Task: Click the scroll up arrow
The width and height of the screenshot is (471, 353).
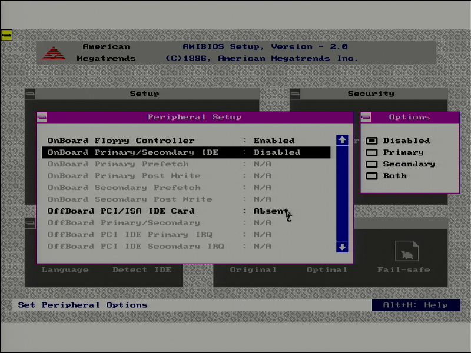Action: coord(342,139)
